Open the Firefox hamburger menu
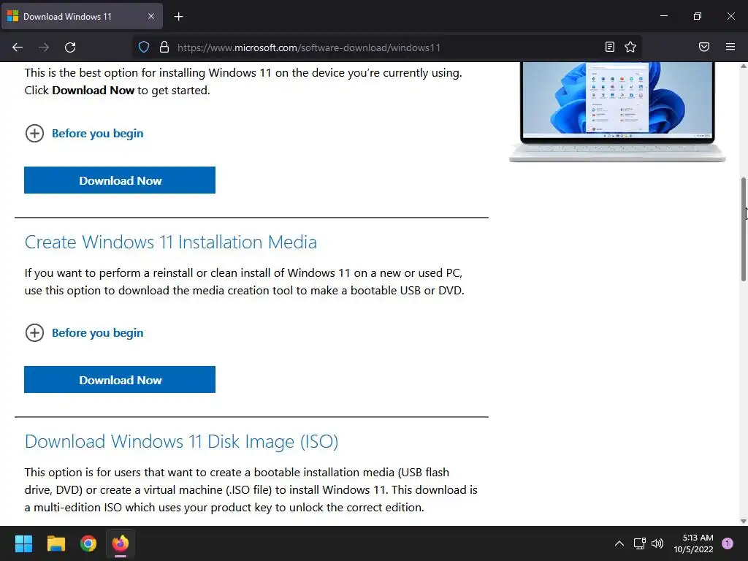This screenshot has height=561, width=748. click(x=730, y=47)
